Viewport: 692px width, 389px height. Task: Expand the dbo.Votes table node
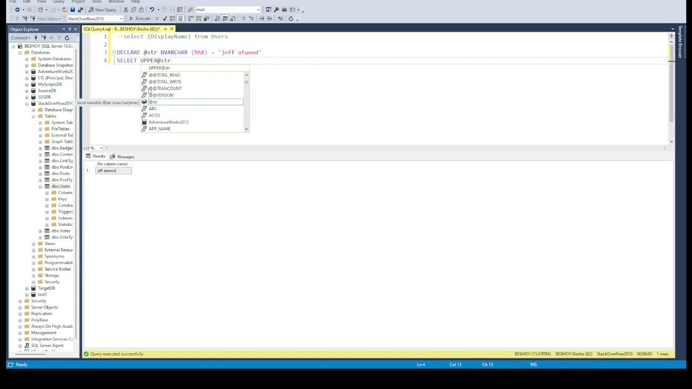pos(40,231)
